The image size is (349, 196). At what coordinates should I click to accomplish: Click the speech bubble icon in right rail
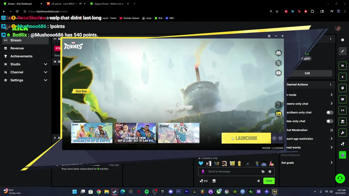(x=343, y=99)
